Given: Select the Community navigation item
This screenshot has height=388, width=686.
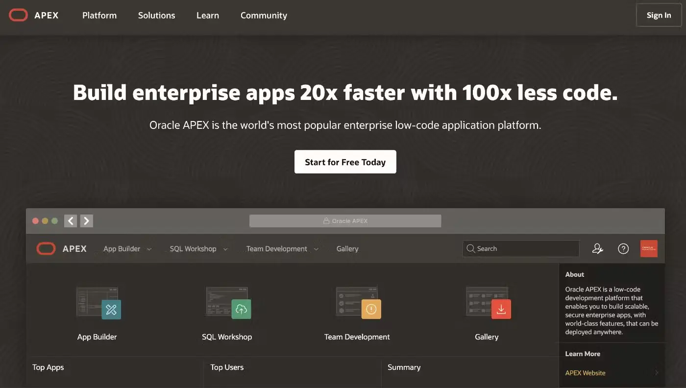Looking at the screenshot, I should (x=264, y=15).
